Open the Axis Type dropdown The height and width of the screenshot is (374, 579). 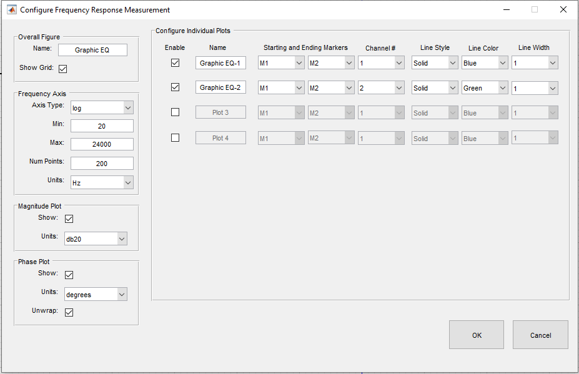[101, 108]
